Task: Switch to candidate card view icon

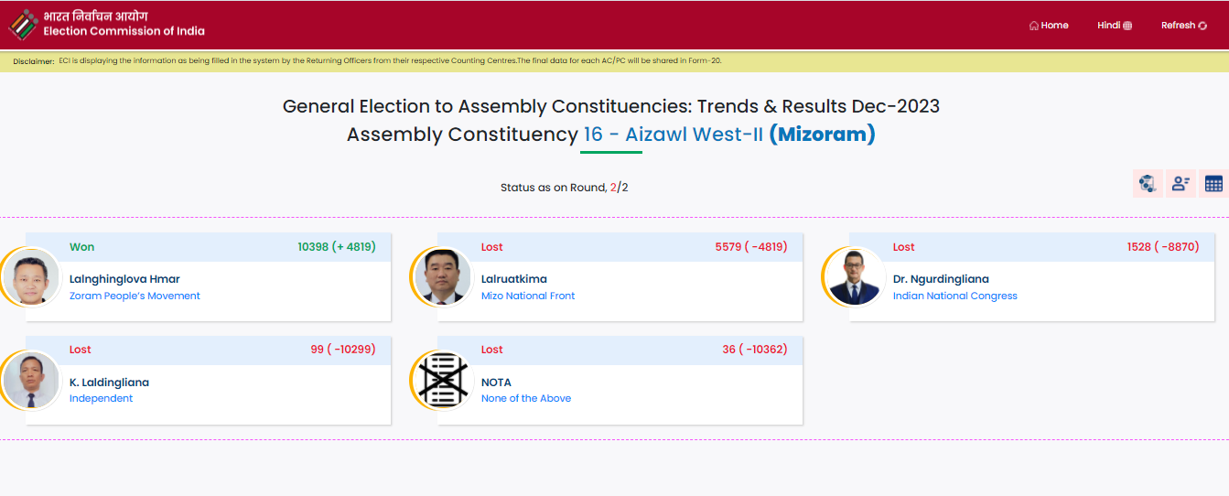Action: click(1180, 183)
